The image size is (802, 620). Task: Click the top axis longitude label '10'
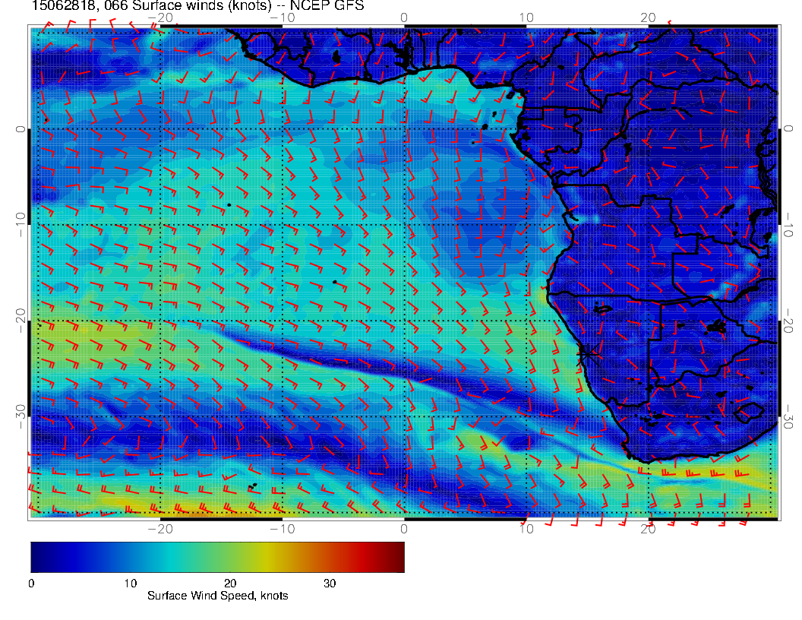click(526, 17)
